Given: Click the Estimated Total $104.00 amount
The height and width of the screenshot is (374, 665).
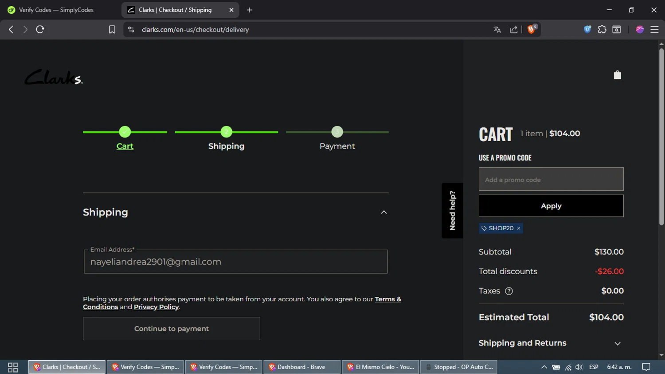Looking at the screenshot, I should 606,317.
